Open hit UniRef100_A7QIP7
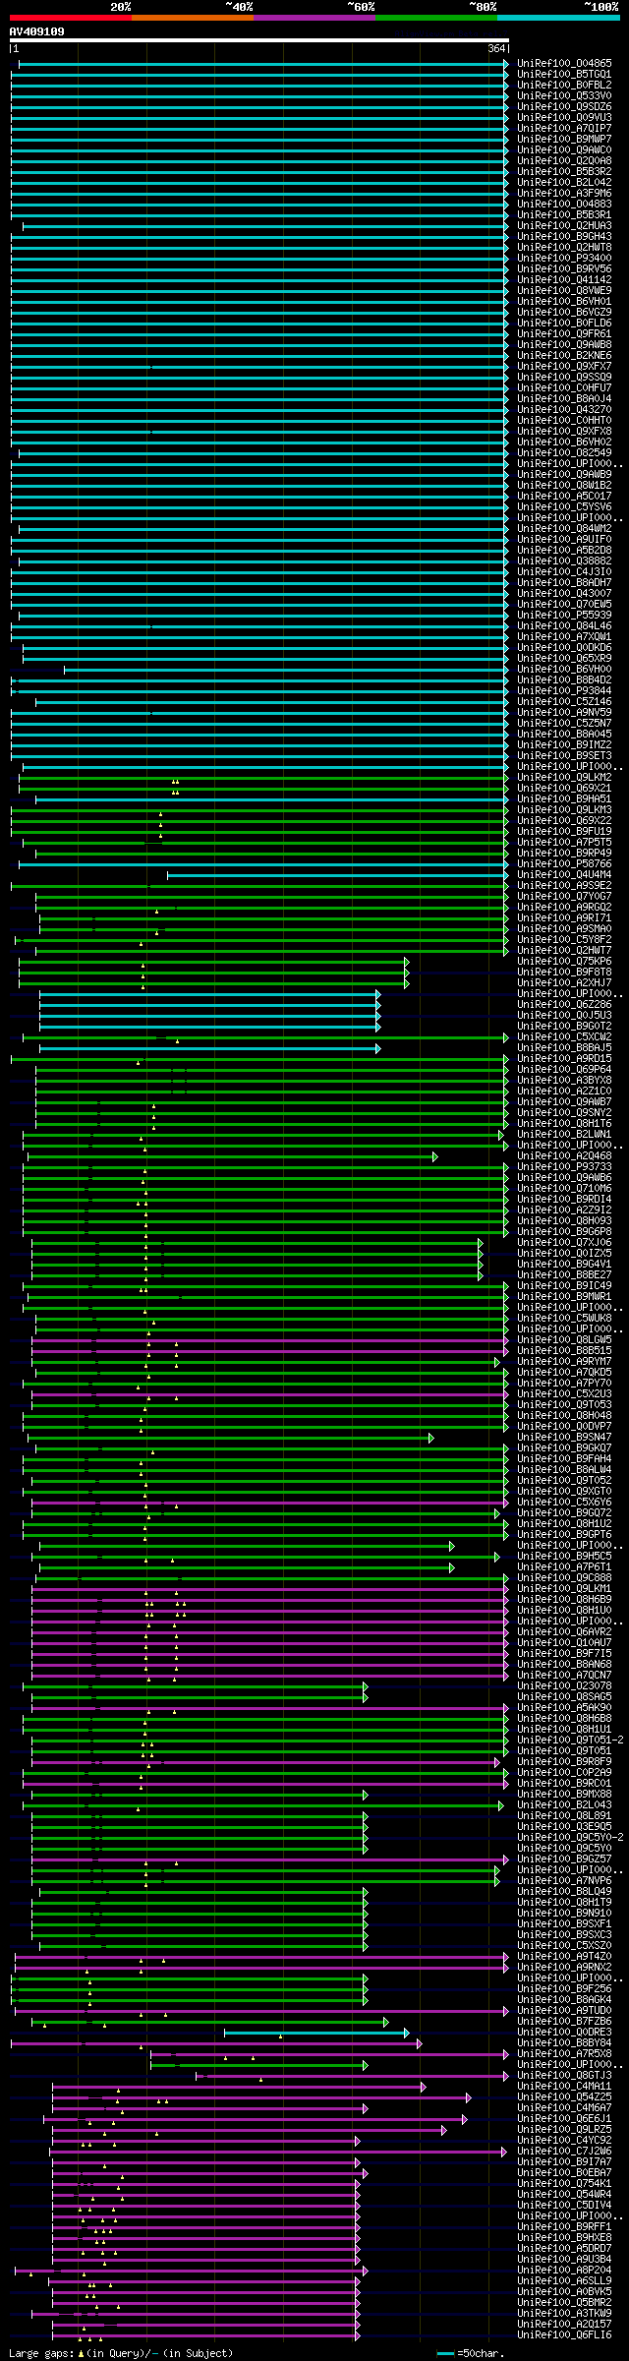 point(564,129)
